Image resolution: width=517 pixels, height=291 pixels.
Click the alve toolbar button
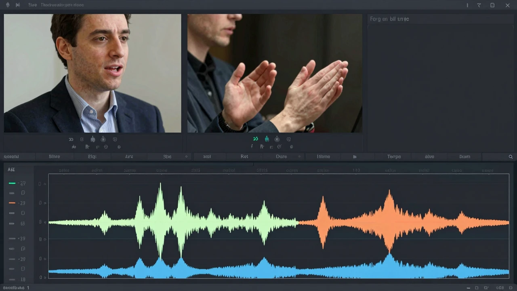[x=429, y=157]
